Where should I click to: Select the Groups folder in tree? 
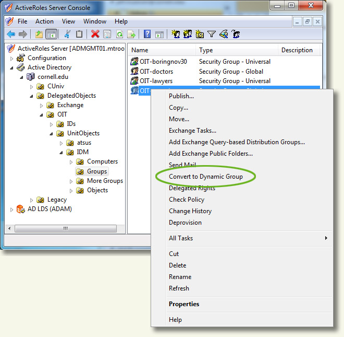97,171
